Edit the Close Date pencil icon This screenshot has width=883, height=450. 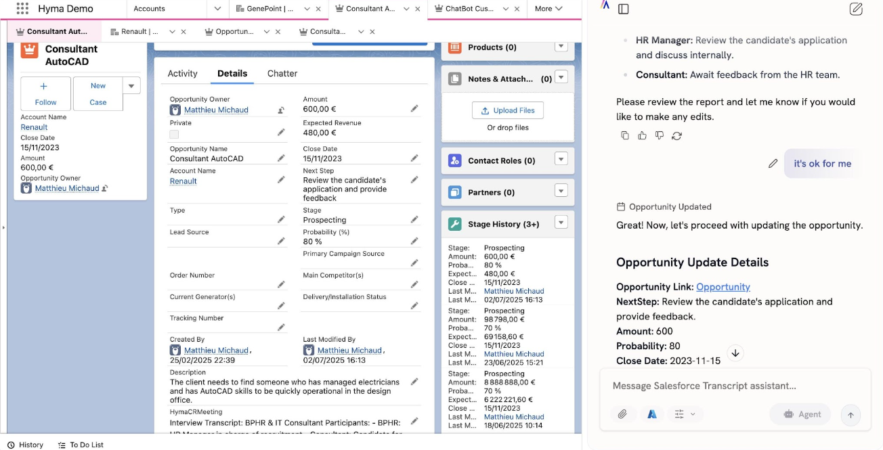pyautogui.click(x=414, y=158)
